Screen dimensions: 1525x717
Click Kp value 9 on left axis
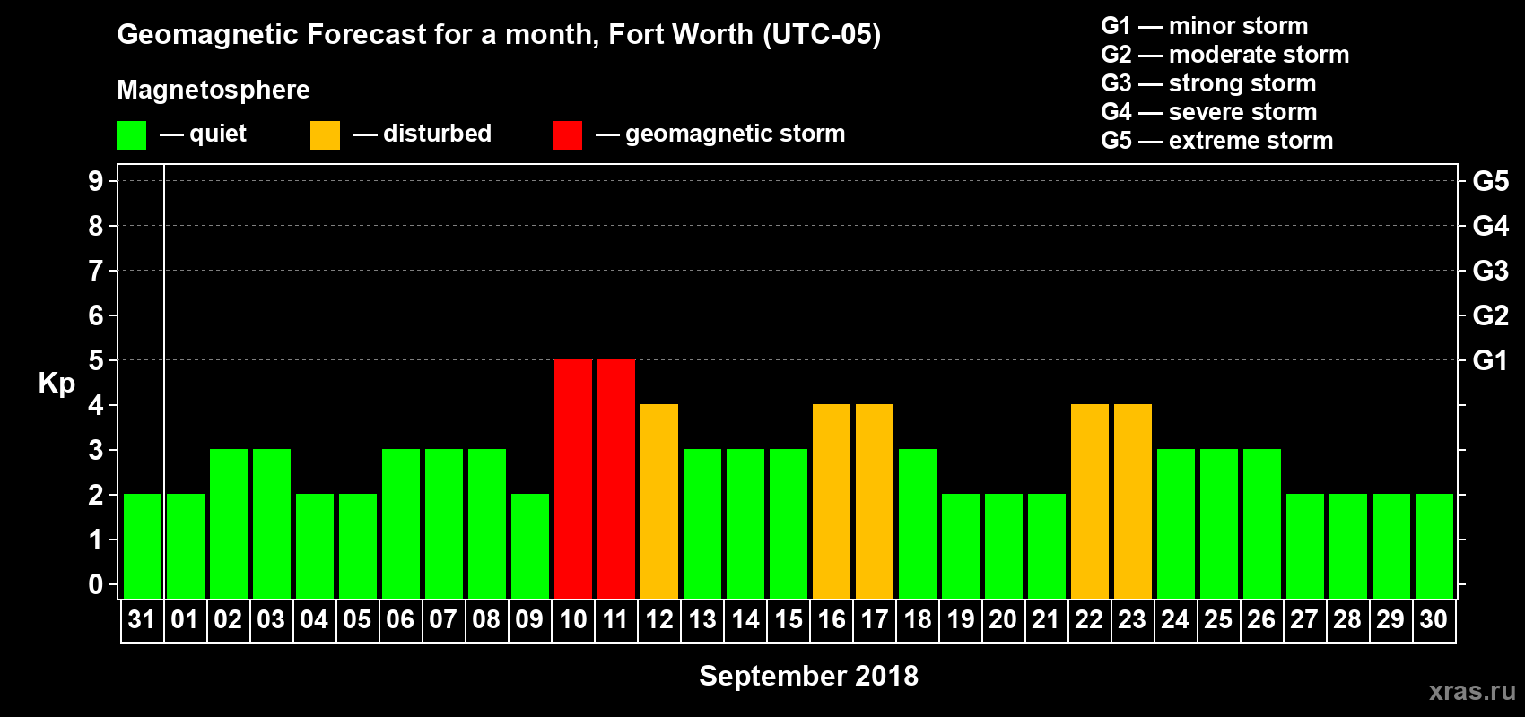click(96, 181)
